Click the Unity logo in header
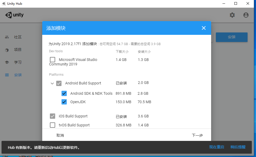256x157 pixels. coord(14,15)
